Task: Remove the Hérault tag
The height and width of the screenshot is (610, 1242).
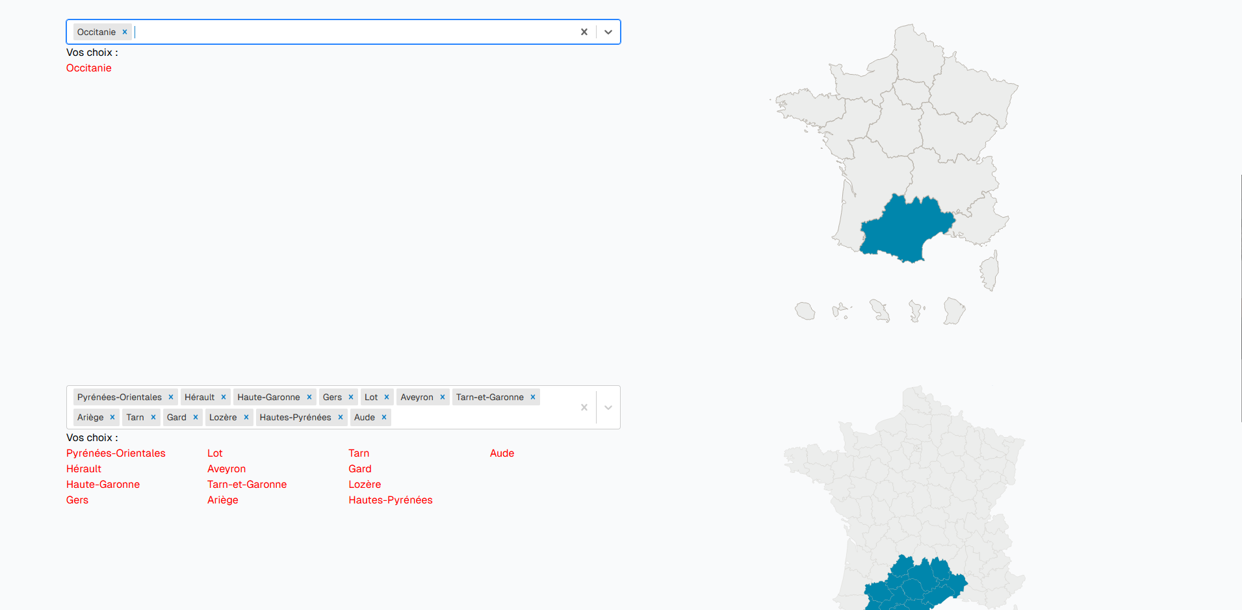Action: pos(224,397)
